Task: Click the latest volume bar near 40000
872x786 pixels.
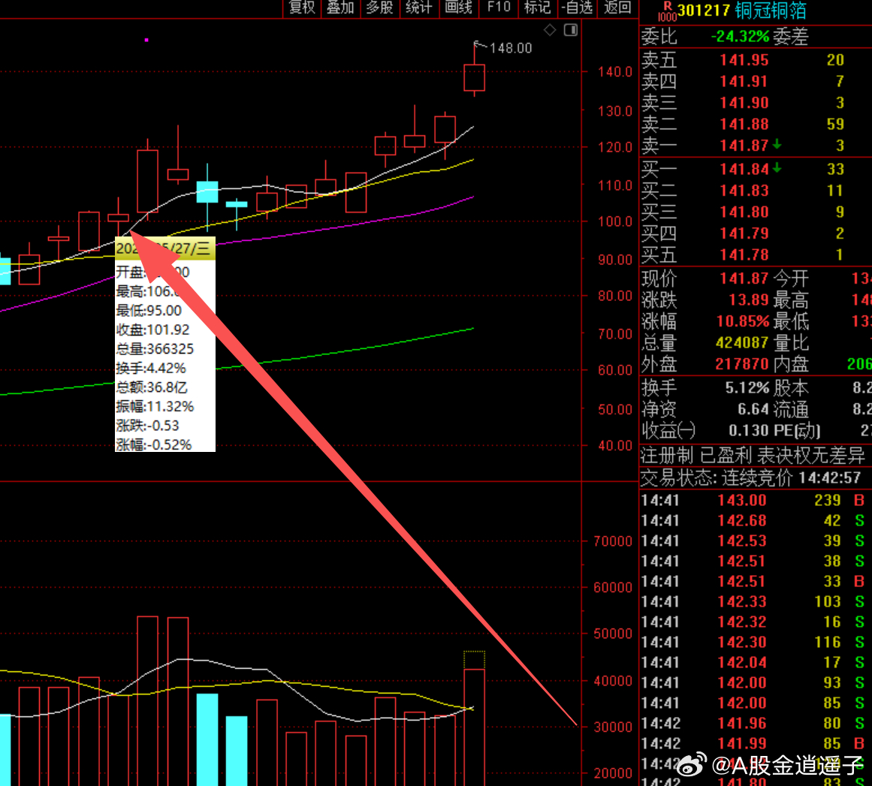Action: pyautogui.click(x=475, y=727)
